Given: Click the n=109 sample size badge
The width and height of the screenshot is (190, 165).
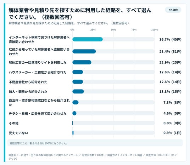Looking at the screenshot, I should [x=173, y=10].
